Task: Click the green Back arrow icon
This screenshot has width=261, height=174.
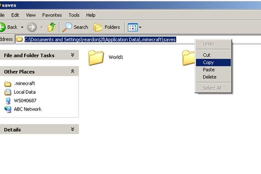Action: click(2, 27)
